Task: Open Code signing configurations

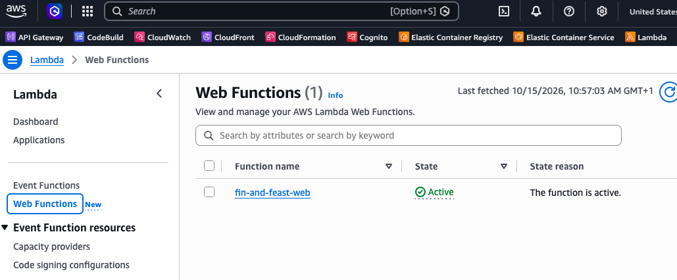Action: [x=71, y=265]
